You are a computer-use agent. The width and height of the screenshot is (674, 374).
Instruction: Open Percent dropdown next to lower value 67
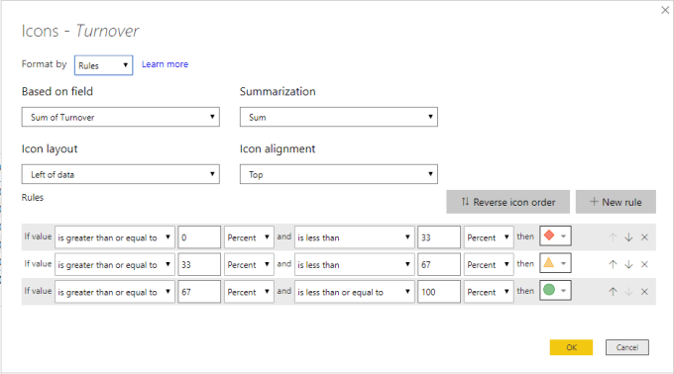[x=249, y=292]
